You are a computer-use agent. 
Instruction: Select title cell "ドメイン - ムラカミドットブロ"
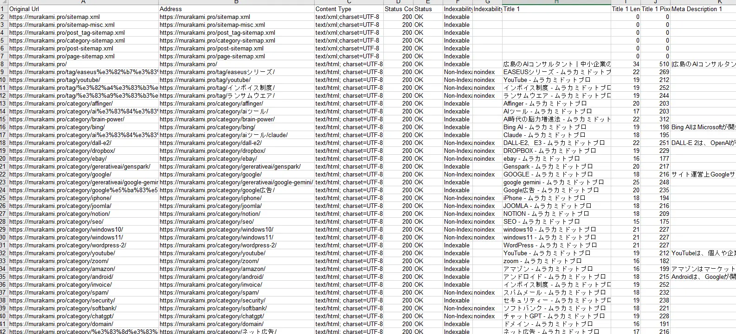click(556, 324)
